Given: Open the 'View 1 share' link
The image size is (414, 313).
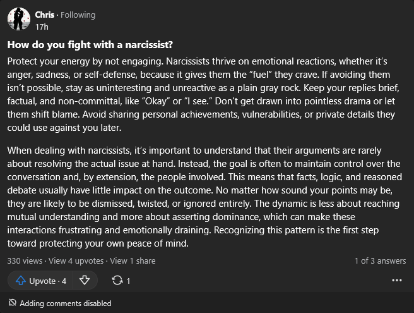Looking at the screenshot, I should point(133,261).
